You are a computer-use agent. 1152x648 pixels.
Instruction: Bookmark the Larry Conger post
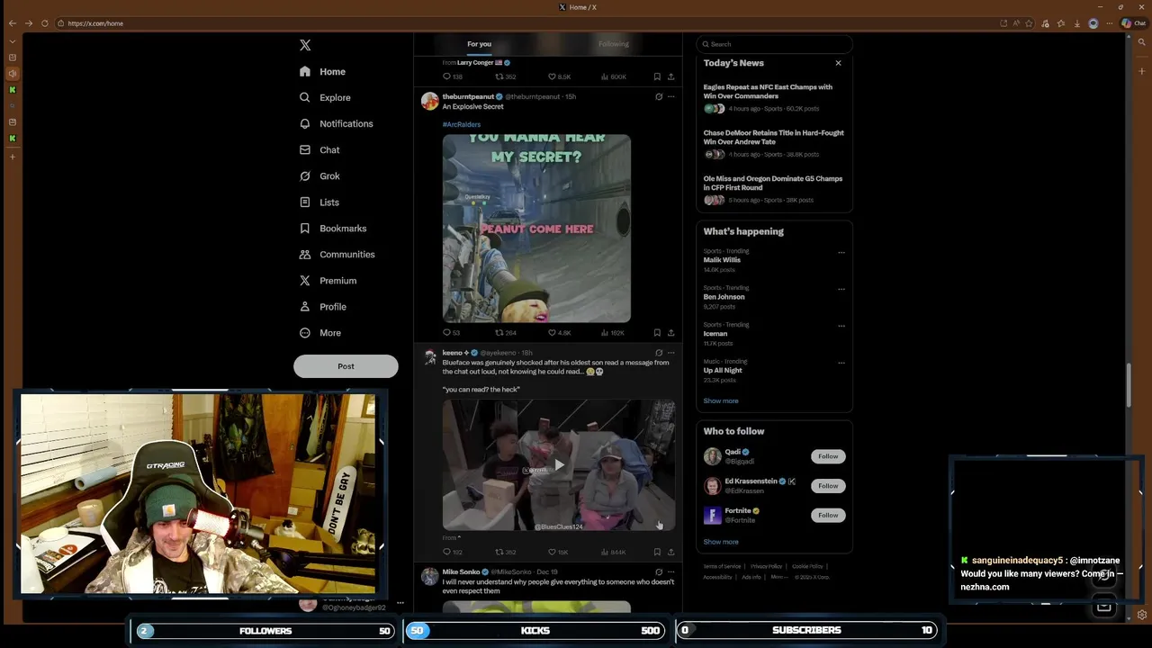pos(657,76)
